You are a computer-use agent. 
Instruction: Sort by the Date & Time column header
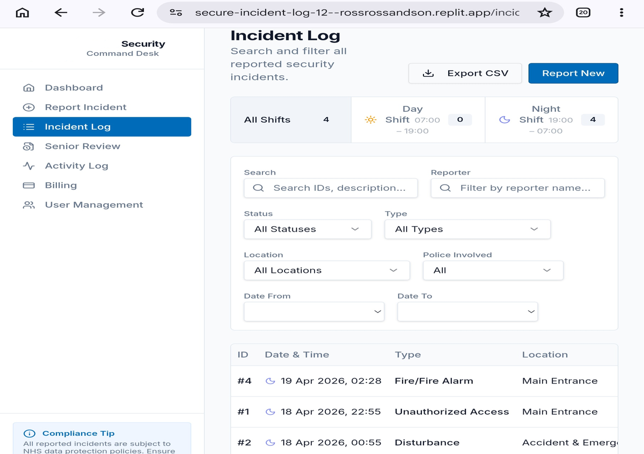297,355
